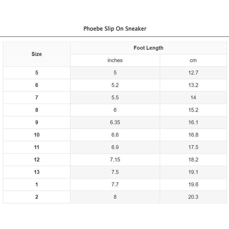Click the 6.9 inches value
The height and width of the screenshot is (229, 229).
point(115,147)
